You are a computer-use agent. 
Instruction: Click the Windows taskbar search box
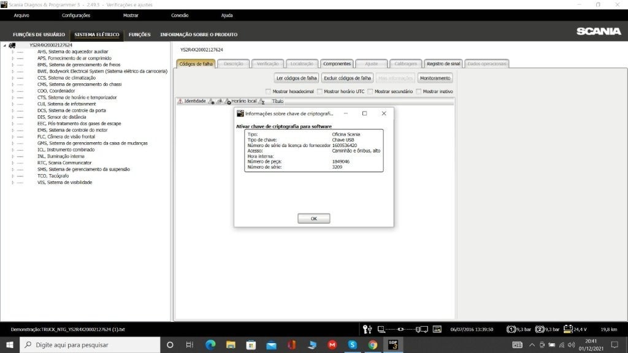(90, 344)
